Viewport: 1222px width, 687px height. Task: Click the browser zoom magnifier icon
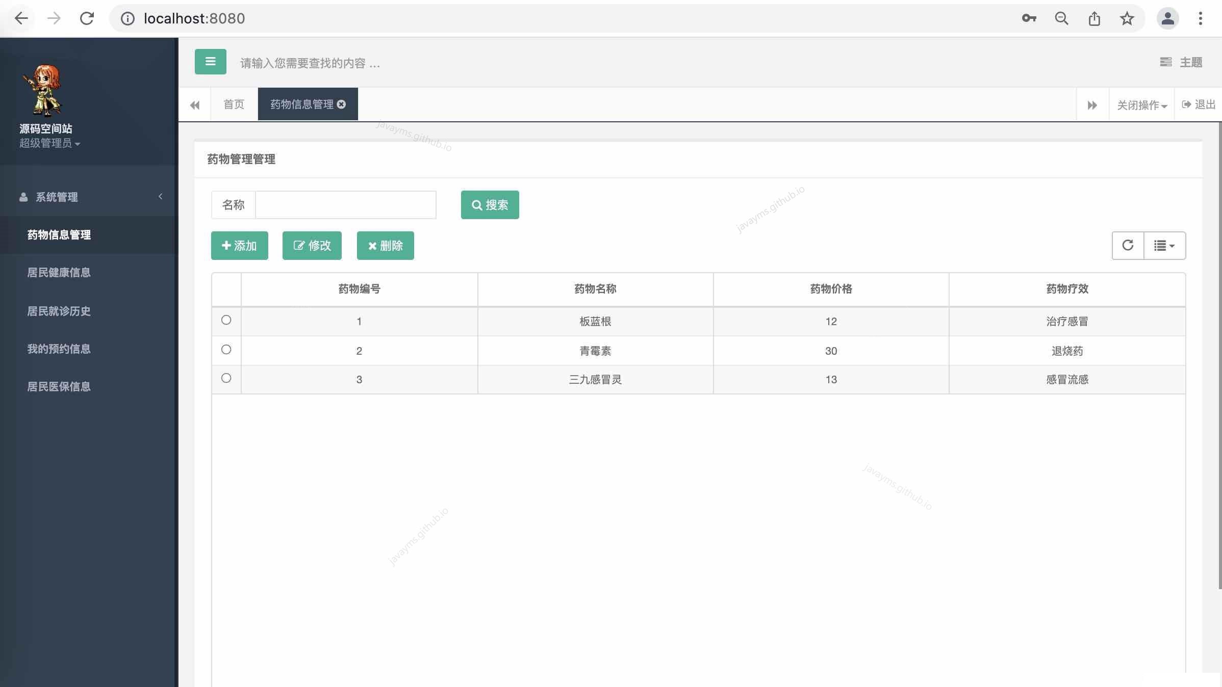click(1061, 19)
